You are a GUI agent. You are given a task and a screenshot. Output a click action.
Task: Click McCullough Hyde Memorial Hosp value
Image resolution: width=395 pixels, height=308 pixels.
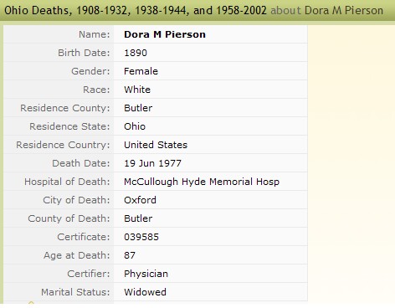[202, 182]
